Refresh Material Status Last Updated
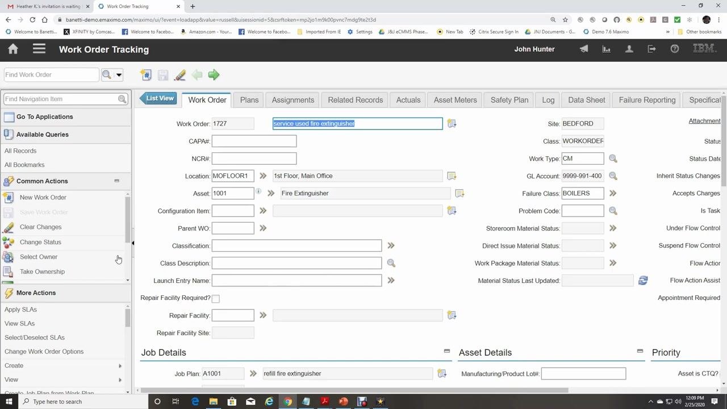727x409 pixels. 643,281
